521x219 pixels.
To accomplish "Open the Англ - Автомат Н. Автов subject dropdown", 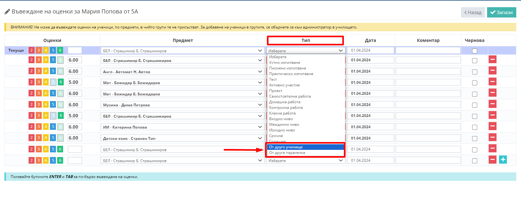I will point(183,72).
